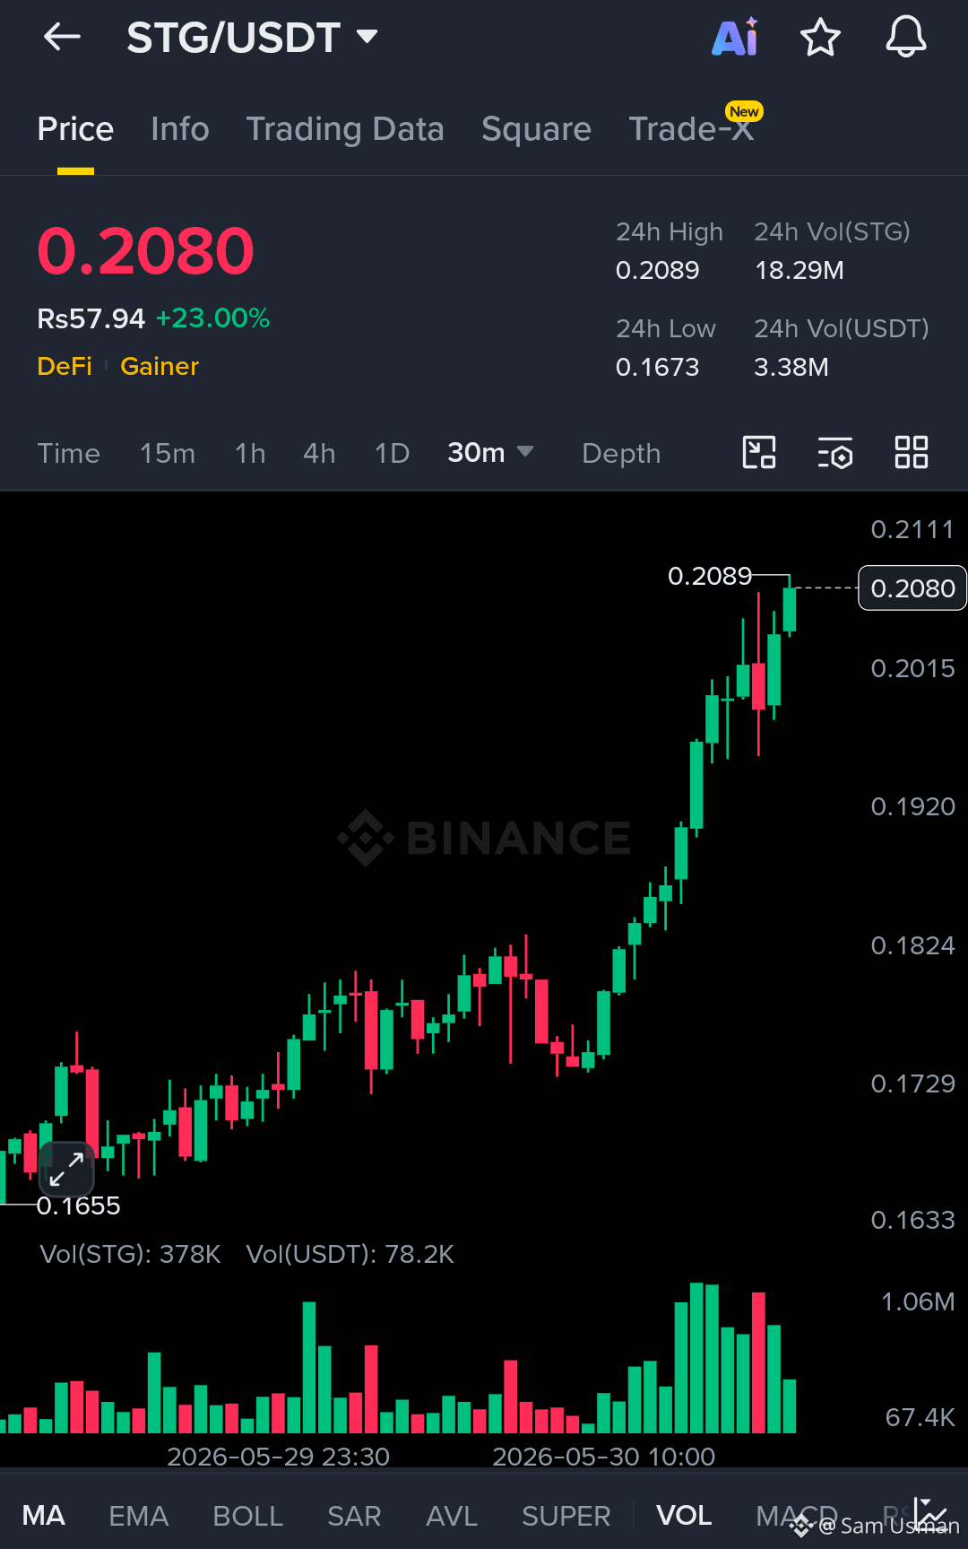Expand chart to fullscreen
This screenshot has height=1549, width=968.
point(66,1169)
